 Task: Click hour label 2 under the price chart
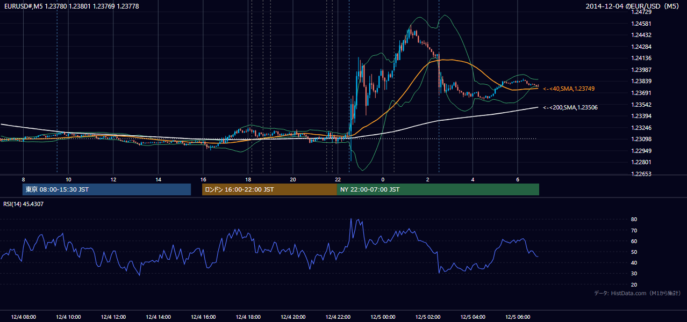[428, 179]
